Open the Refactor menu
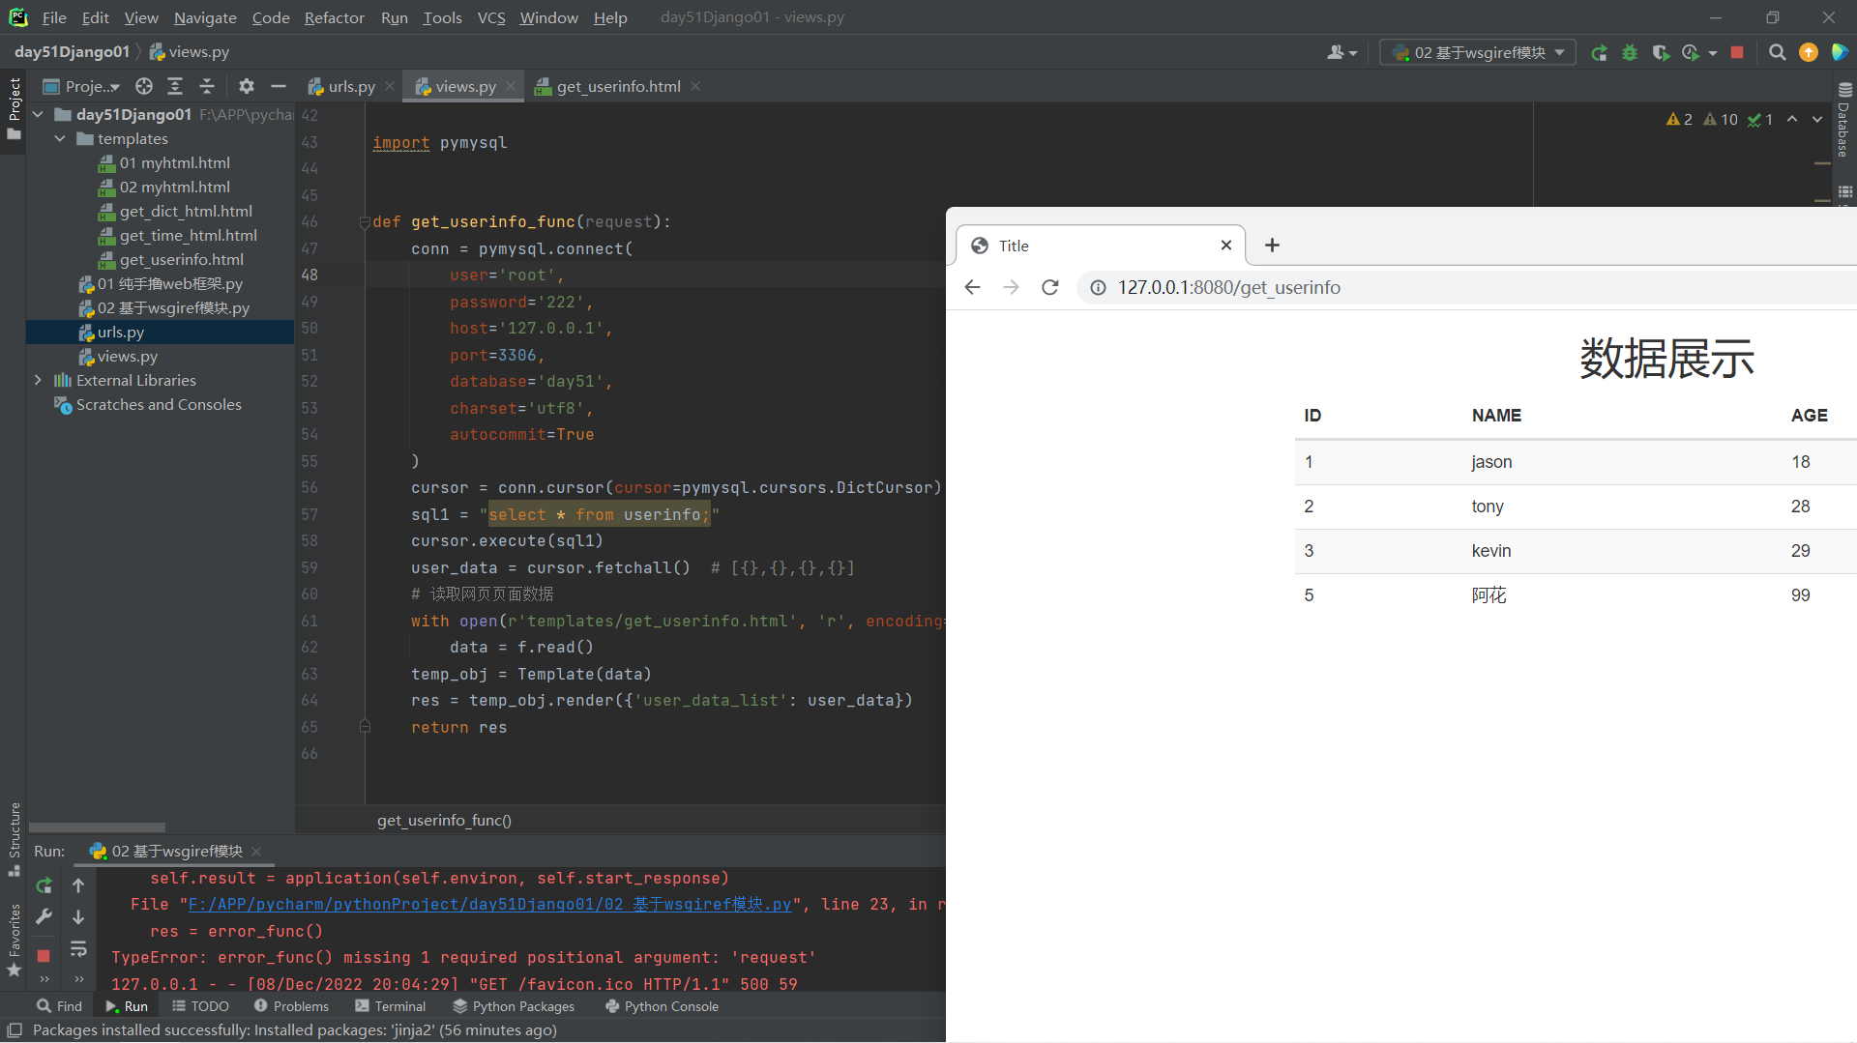Viewport: 1857px width, 1043px height. click(334, 17)
